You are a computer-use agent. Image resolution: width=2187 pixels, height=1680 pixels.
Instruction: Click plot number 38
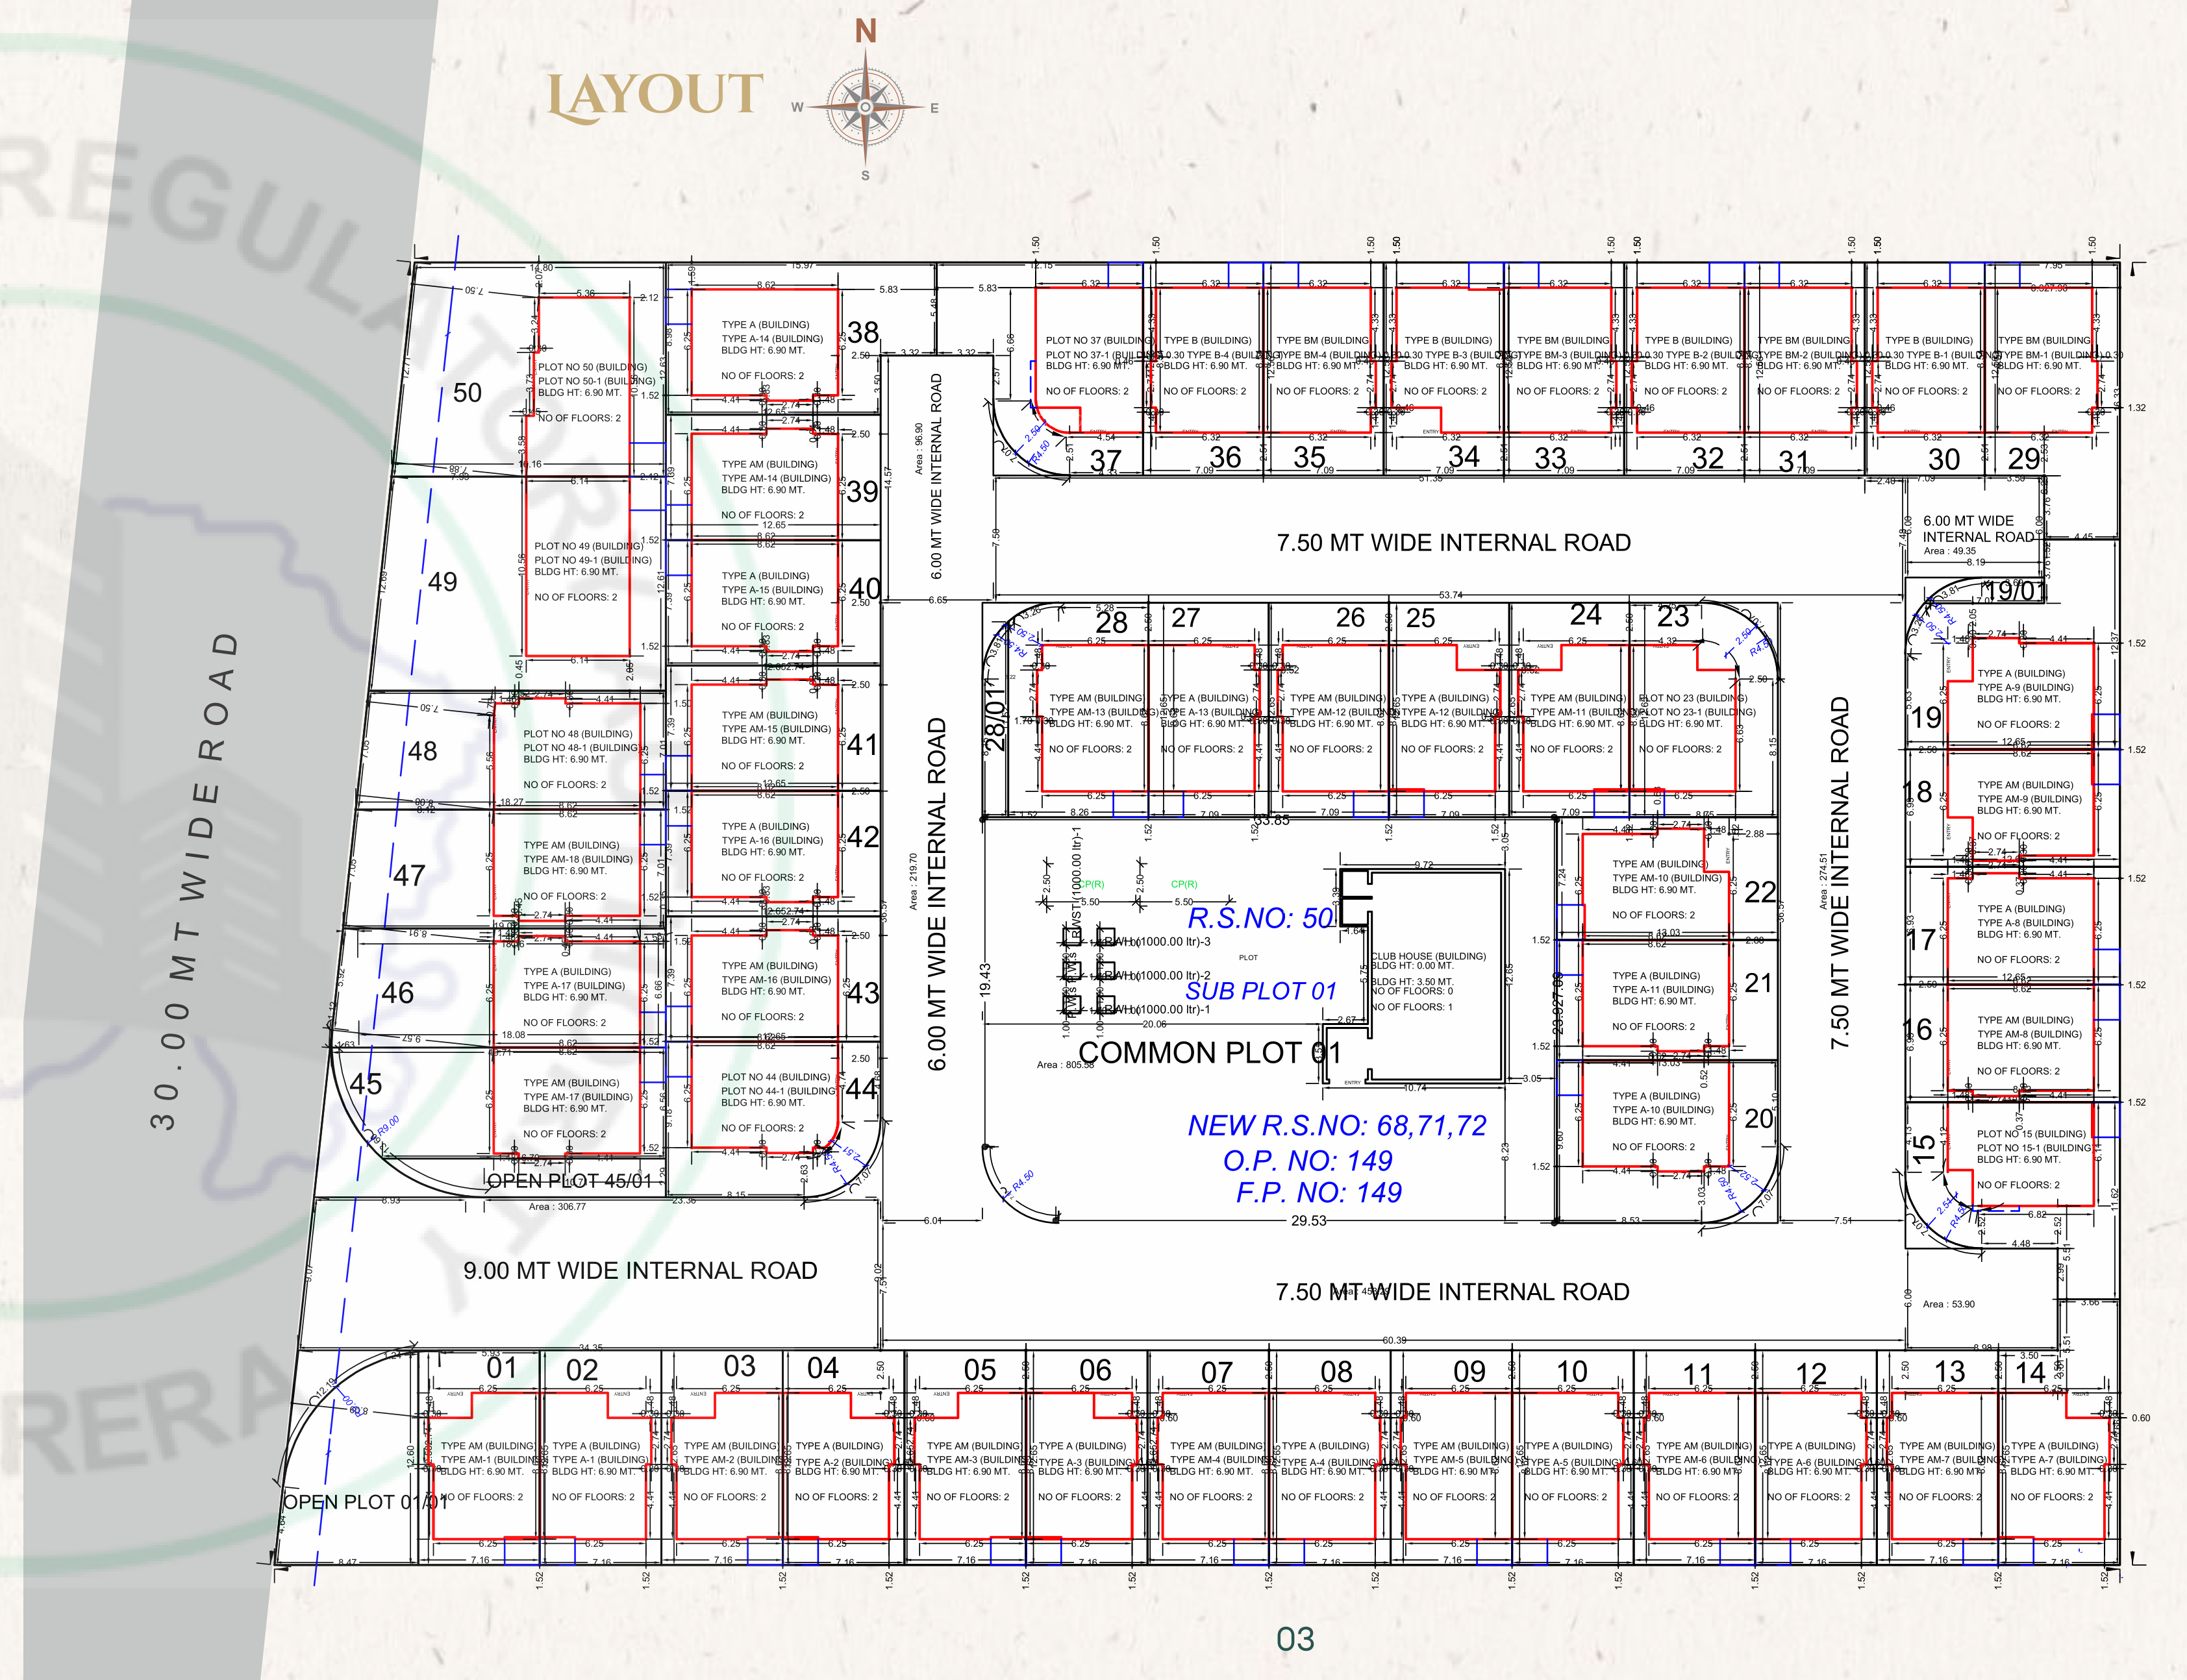coord(864,332)
